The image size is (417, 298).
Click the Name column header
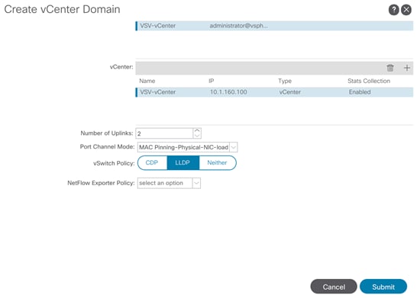click(x=147, y=81)
